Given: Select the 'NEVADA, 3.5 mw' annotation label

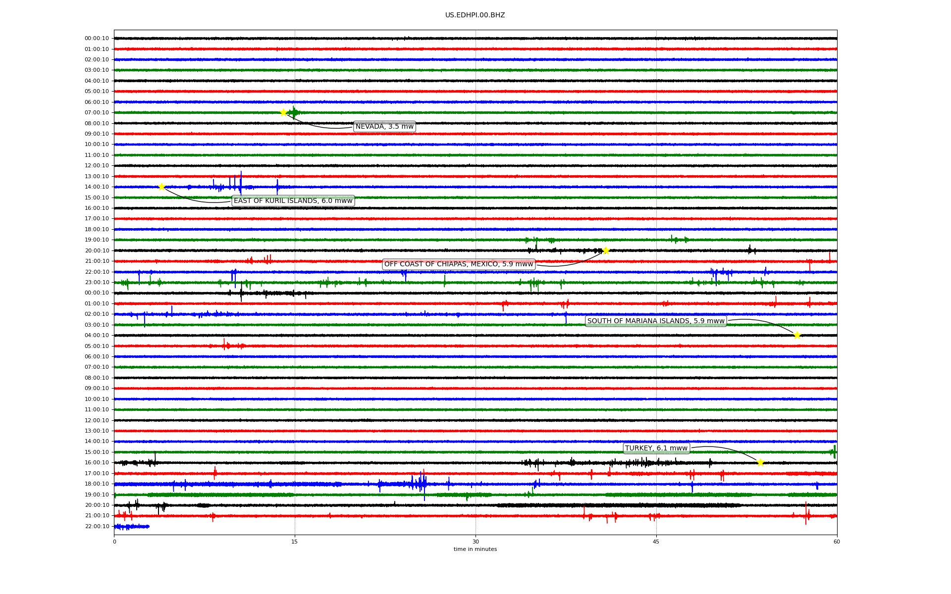Looking at the screenshot, I should tap(384, 127).
